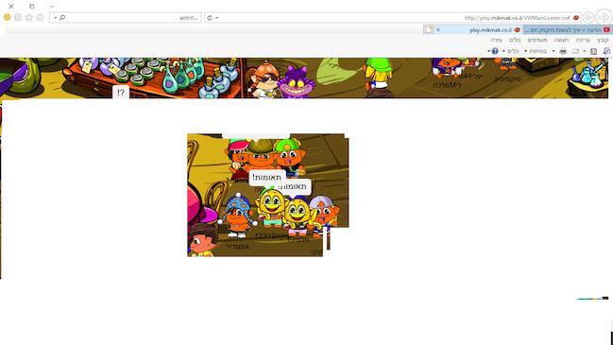Click the blue help question-mark icon
Image resolution: width=613 pixels, height=345 pixels.
click(495, 51)
